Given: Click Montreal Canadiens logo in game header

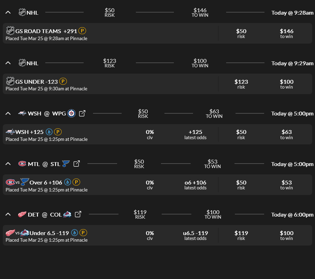Looking at the screenshot, I should point(22,164).
